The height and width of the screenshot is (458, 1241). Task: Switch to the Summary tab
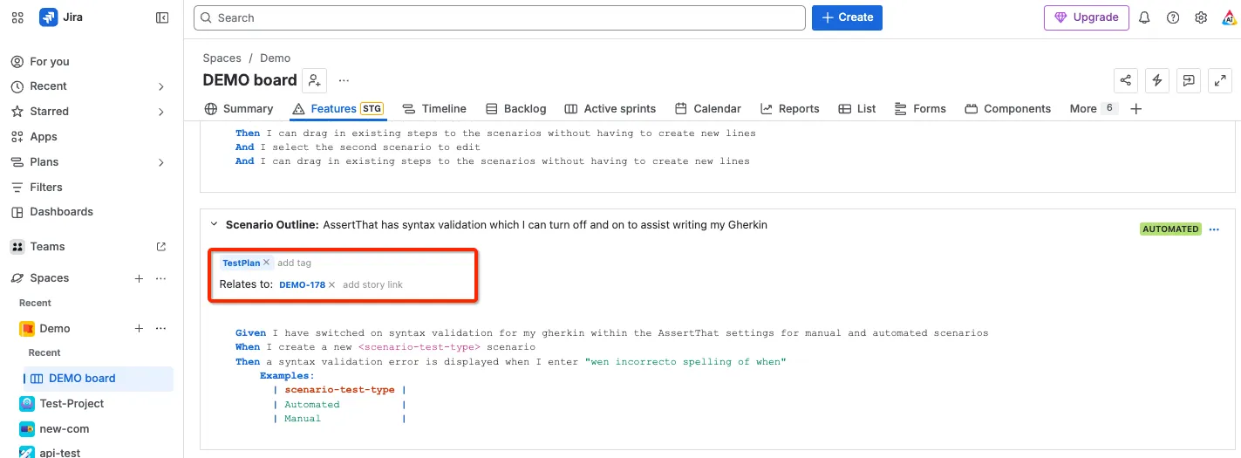pos(239,109)
